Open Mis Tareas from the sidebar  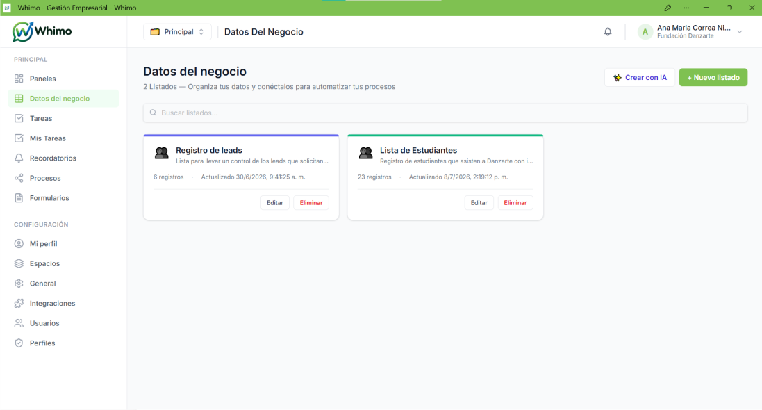click(x=64, y=138)
